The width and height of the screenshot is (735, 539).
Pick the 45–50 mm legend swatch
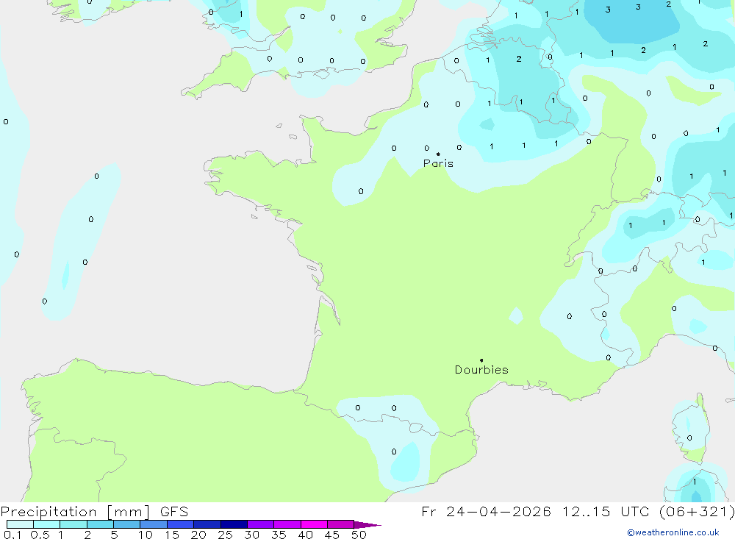click(x=341, y=524)
